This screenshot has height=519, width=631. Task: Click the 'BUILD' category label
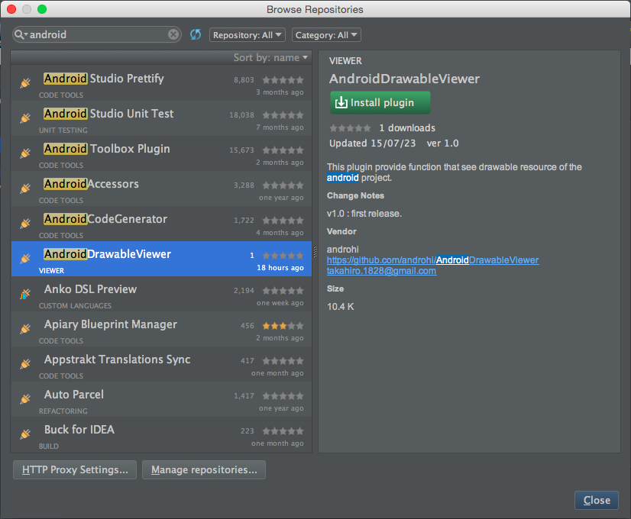coord(49,446)
